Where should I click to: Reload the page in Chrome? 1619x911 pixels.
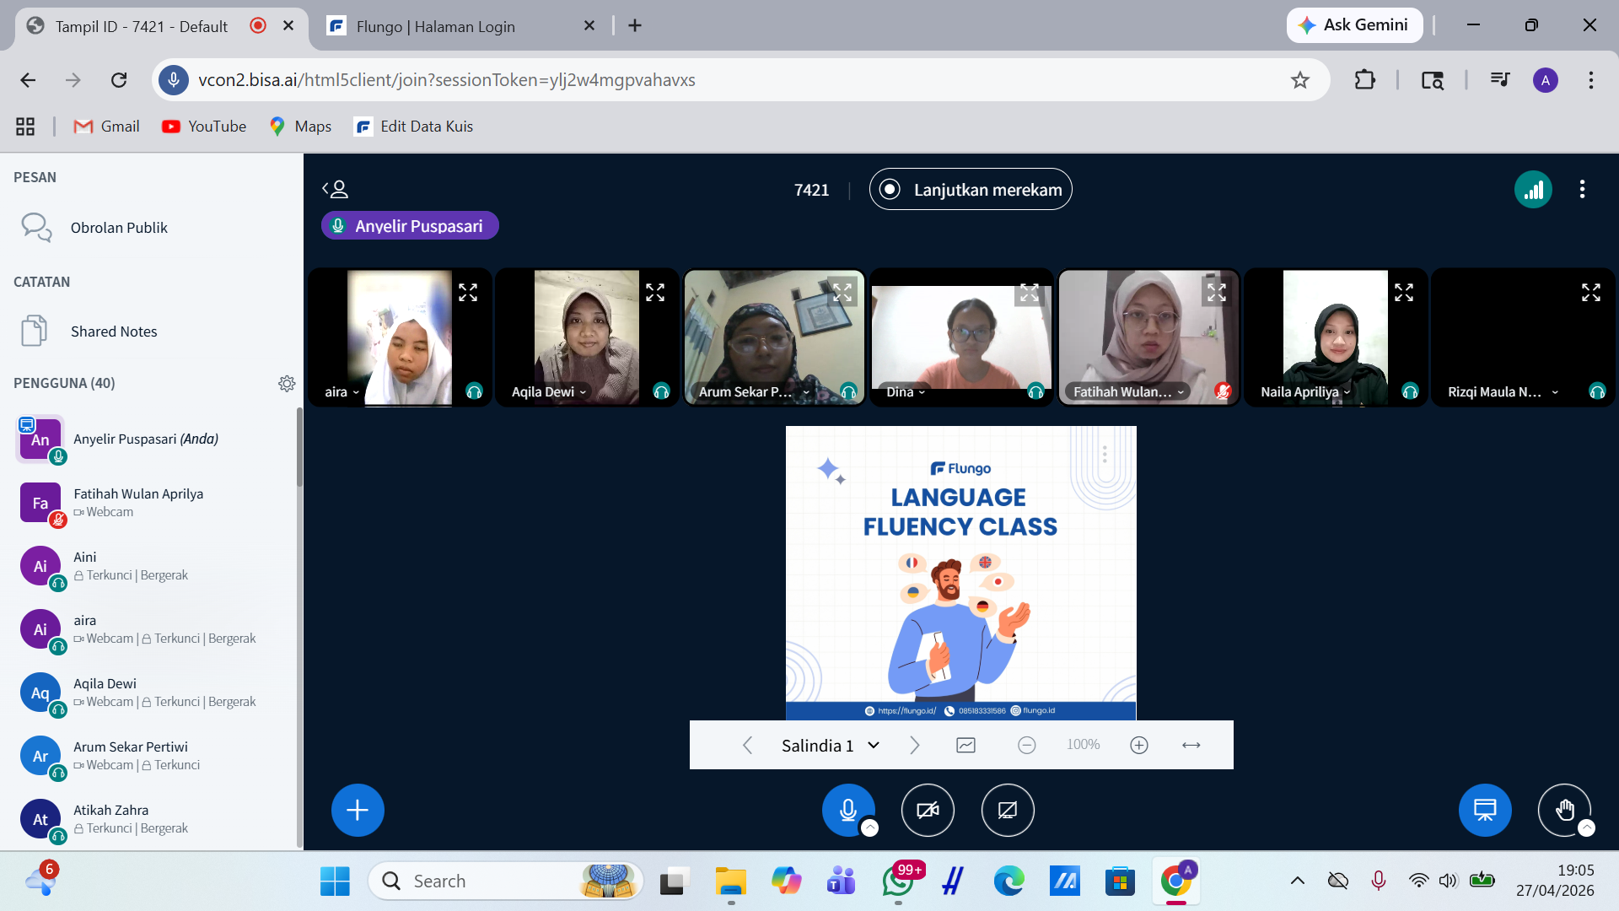(x=119, y=80)
